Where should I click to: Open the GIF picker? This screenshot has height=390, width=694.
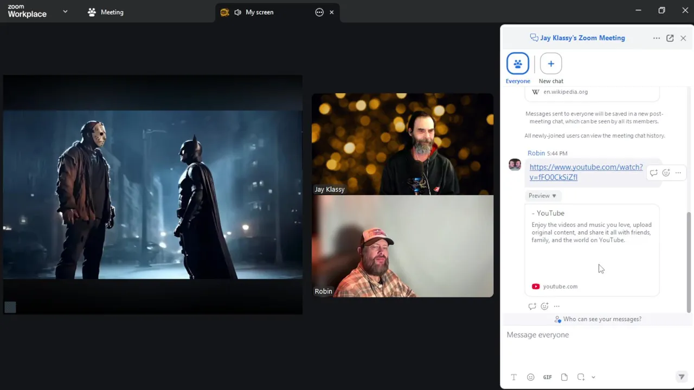[548, 377]
